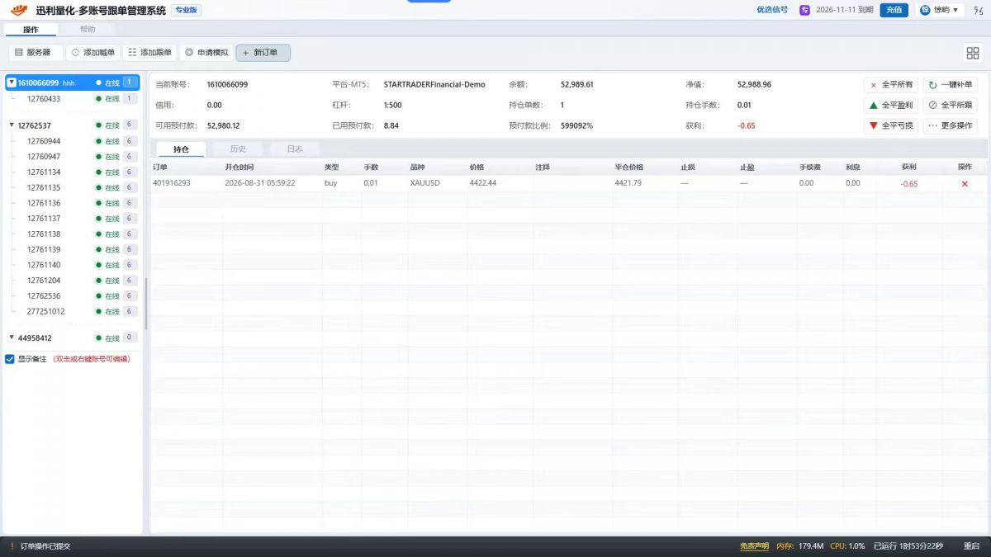Click the account list vertical scrollbar

[x=146, y=304]
